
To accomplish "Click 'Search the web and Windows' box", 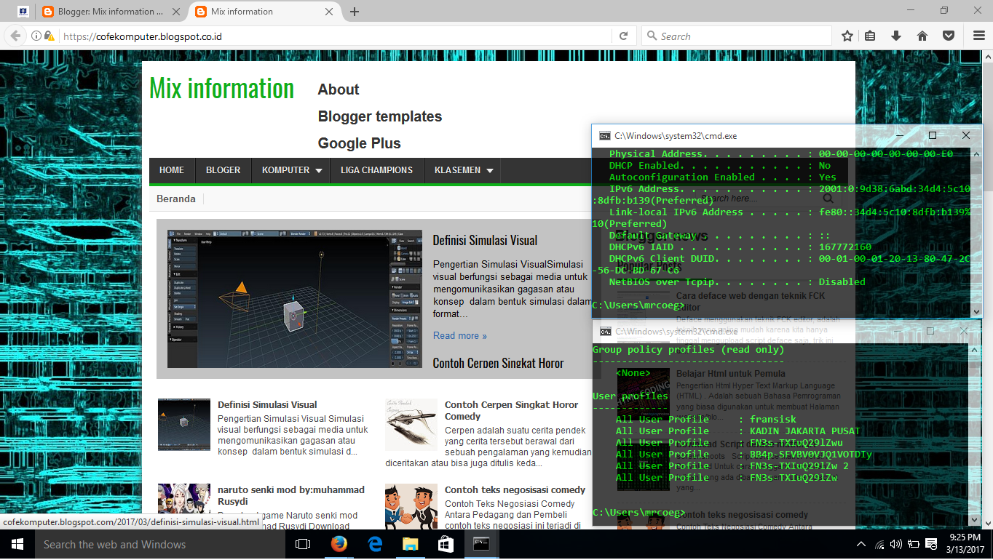I will [x=160, y=544].
